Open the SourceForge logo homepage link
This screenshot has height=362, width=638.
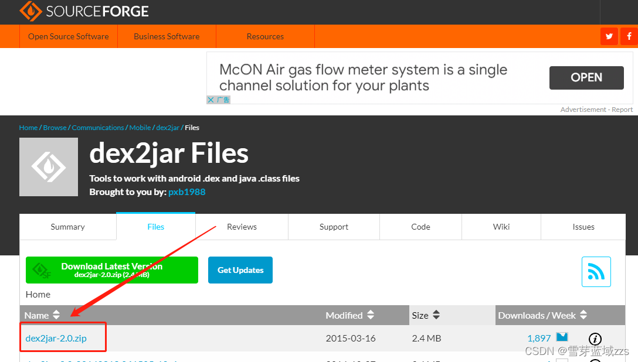click(x=84, y=11)
